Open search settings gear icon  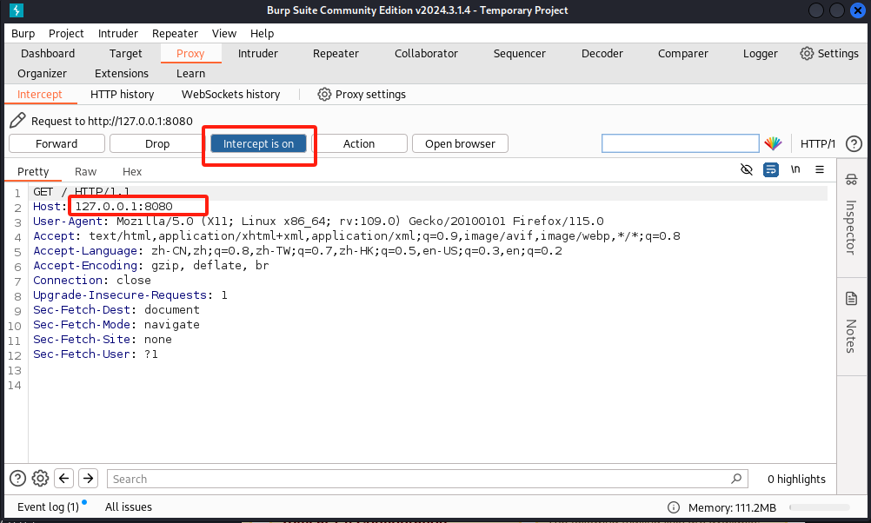click(40, 478)
